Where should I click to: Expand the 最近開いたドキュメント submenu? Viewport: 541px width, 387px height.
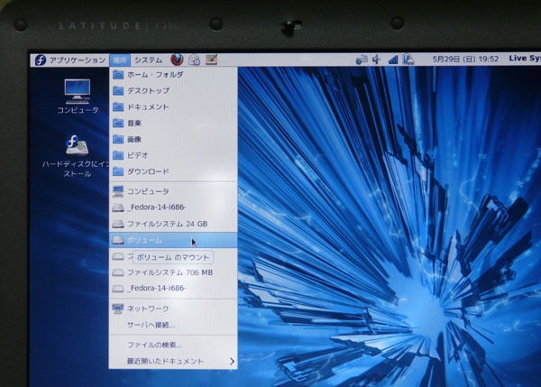coord(171,361)
